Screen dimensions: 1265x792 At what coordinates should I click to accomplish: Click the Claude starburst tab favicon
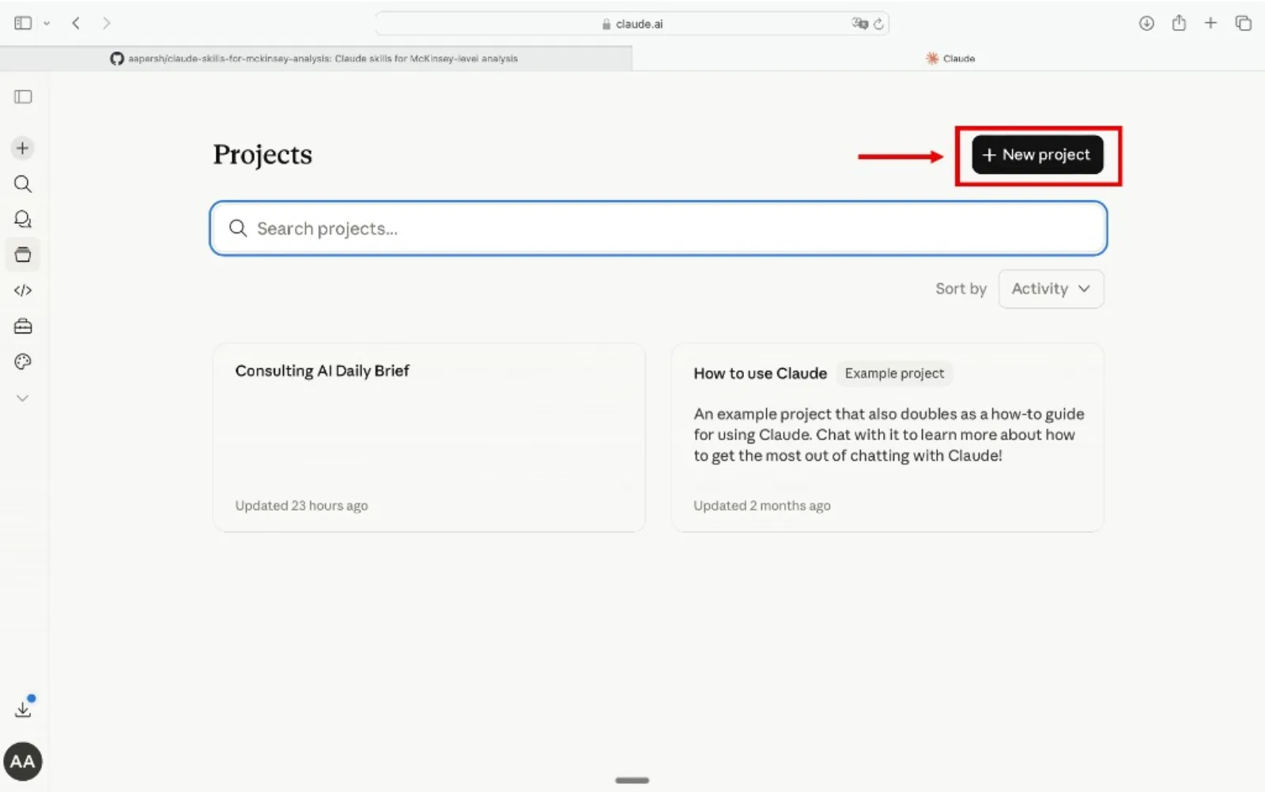(x=932, y=58)
